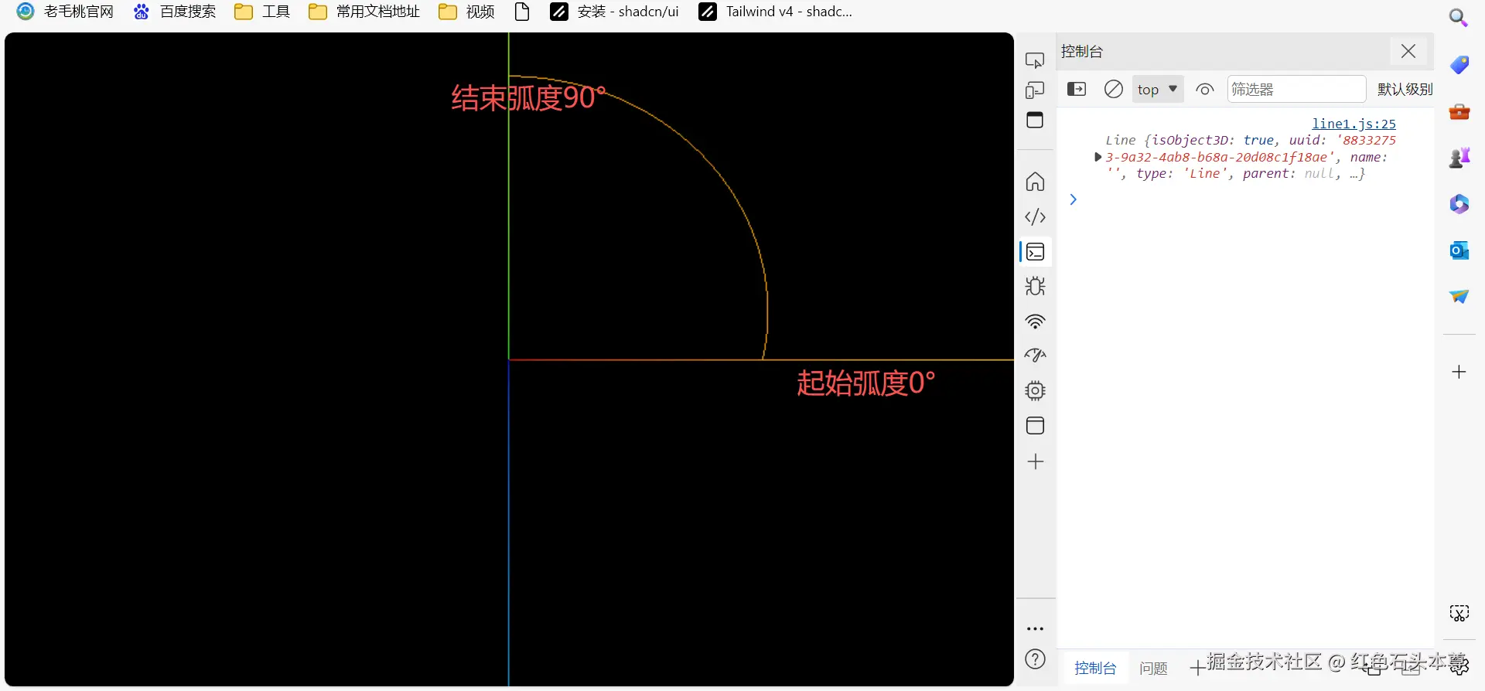Viewport: 1485px width, 691px height.
Task: Focus the console prompt chevron
Action: 1074,199
